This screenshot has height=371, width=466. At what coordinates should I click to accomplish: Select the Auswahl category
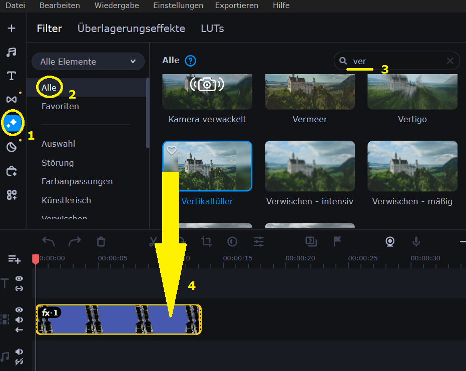58,144
